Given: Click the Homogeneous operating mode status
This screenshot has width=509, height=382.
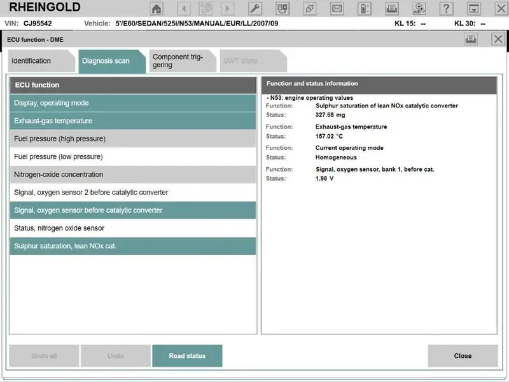Looking at the screenshot, I should [x=336, y=157].
